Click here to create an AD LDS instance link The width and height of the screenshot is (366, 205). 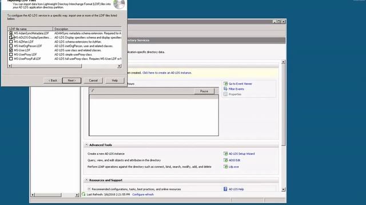[167, 73]
